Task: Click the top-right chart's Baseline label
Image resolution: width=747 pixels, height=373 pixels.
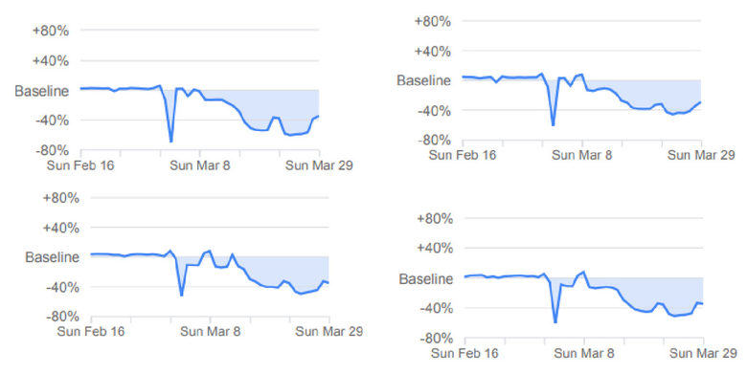Action: click(x=424, y=80)
